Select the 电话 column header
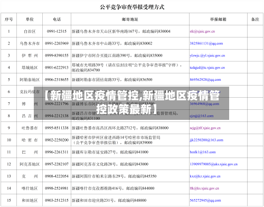Image resolution: width=264 pixels, height=207 pixels. [x=56, y=19]
